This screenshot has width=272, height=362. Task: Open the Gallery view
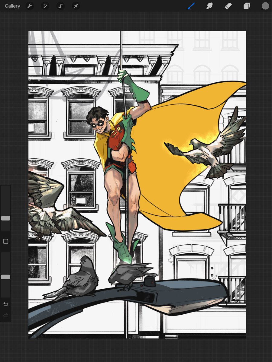click(x=12, y=6)
